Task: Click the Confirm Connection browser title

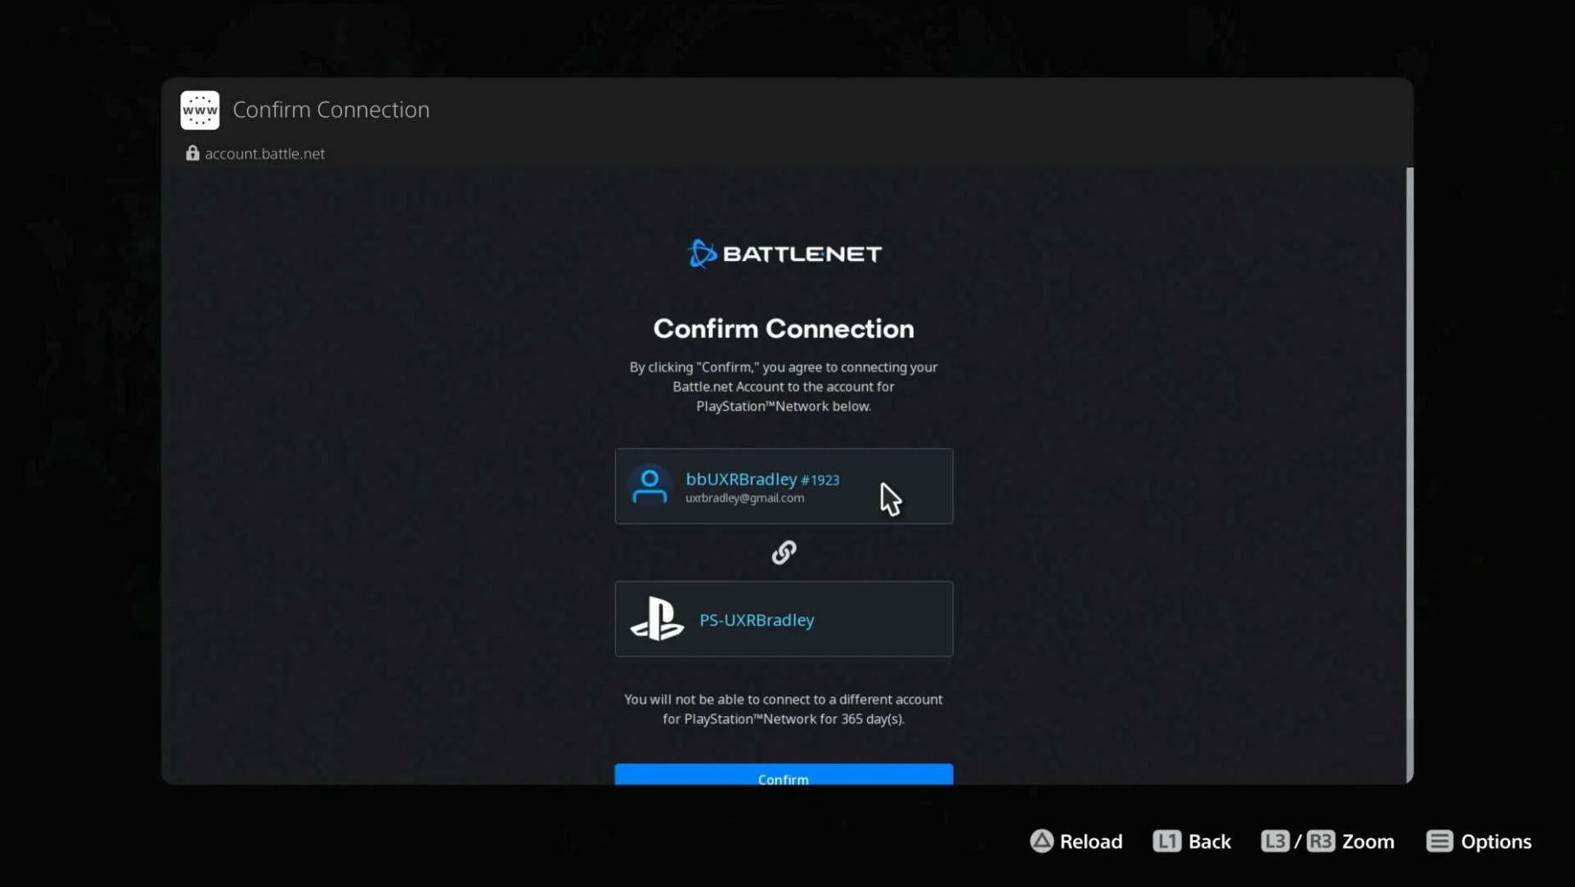Action: 331,110
